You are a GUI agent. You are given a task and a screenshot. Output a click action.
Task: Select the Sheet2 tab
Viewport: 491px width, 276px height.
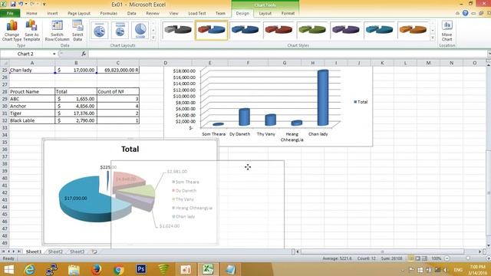[x=55, y=251]
